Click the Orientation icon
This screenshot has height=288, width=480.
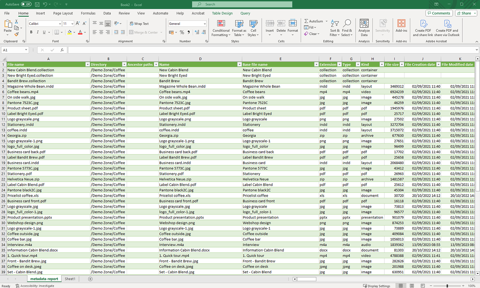(116, 24)
